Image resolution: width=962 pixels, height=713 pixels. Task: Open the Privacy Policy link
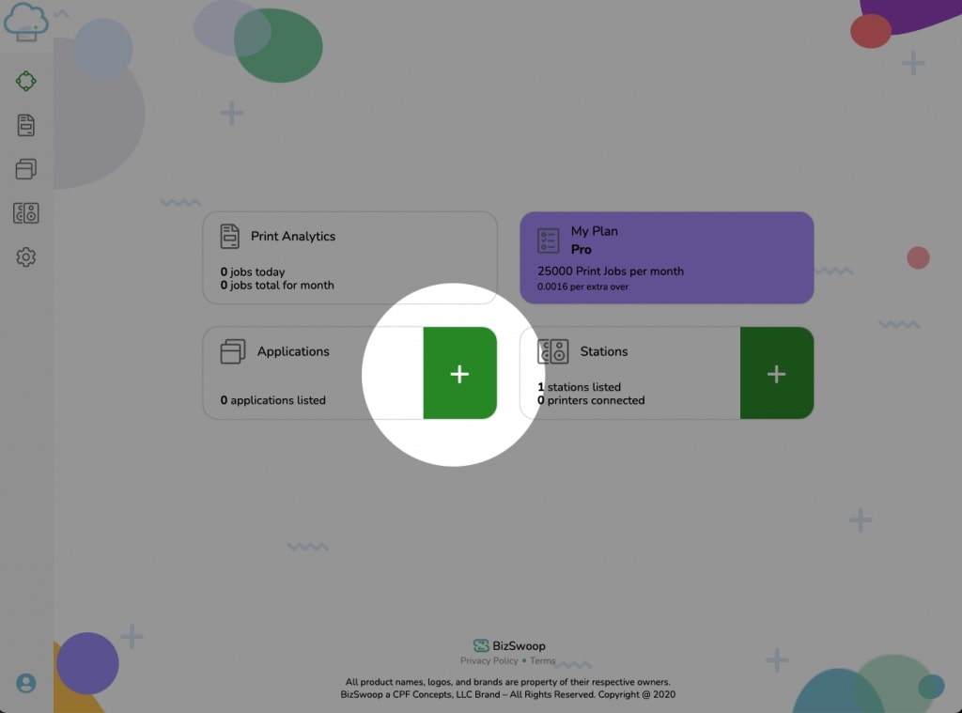[489, 661]
